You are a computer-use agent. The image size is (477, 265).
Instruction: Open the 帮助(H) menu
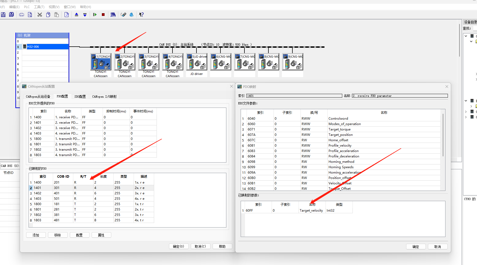[x=85, y=7]
